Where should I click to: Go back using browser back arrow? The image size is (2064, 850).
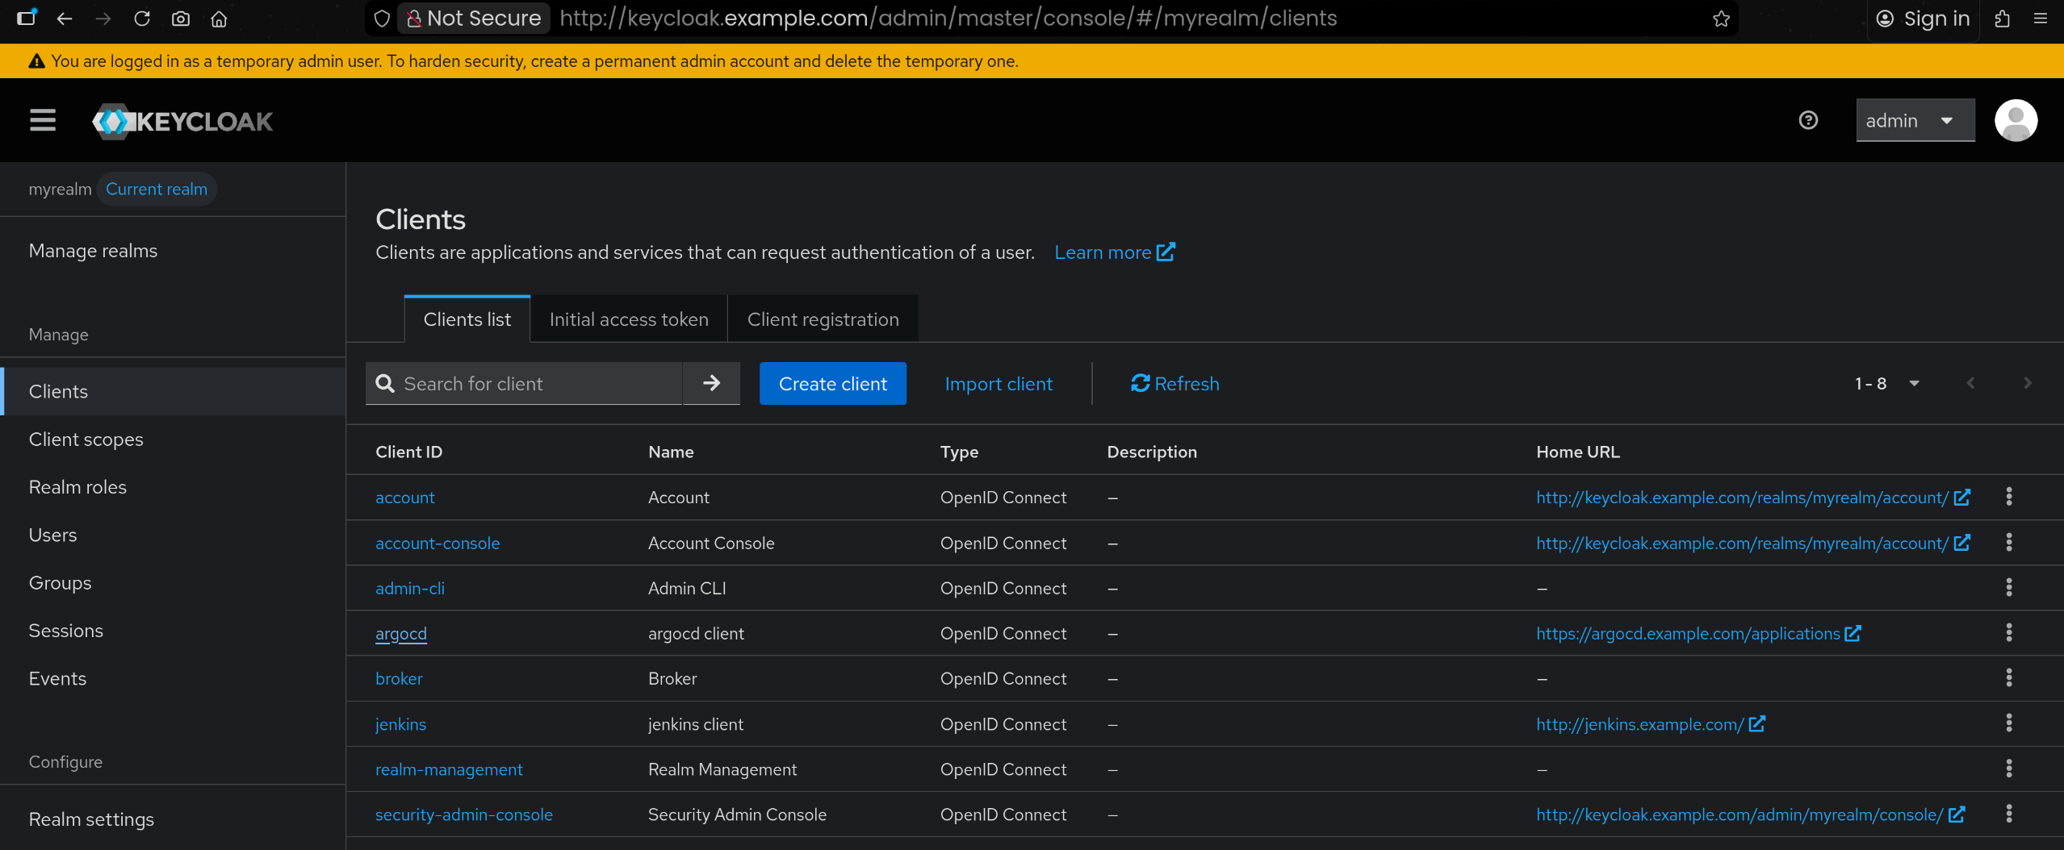65,19
